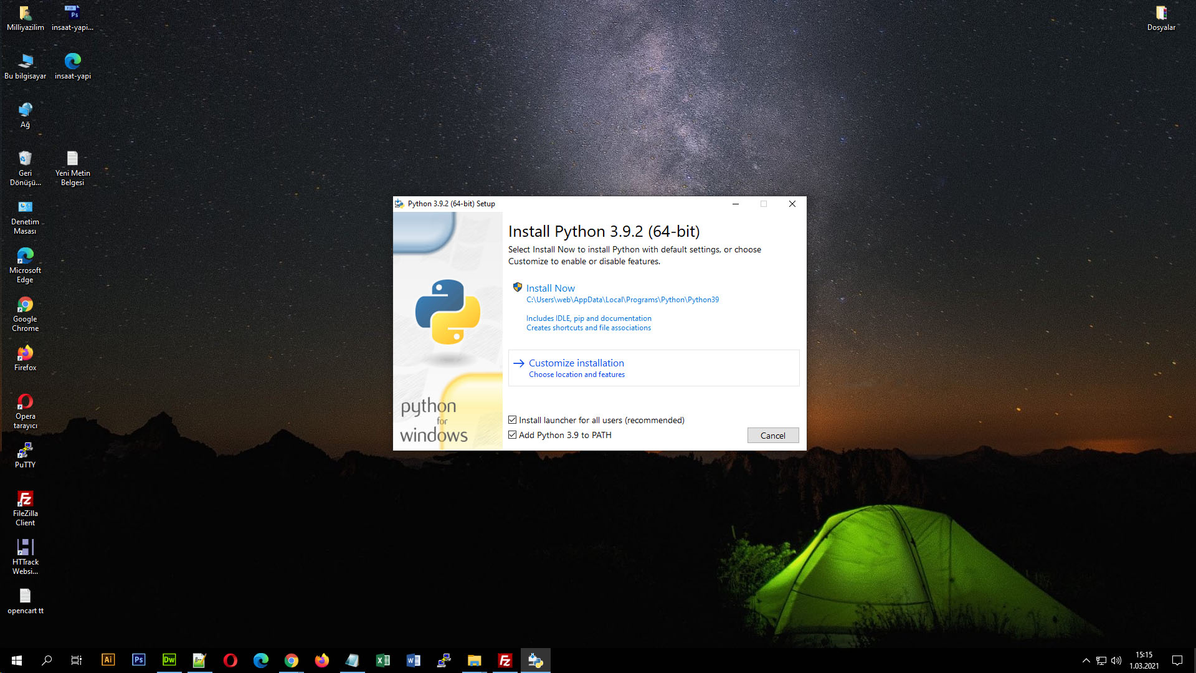
Task: Select the opencart tt file on desktop
Action: (25, 601)
